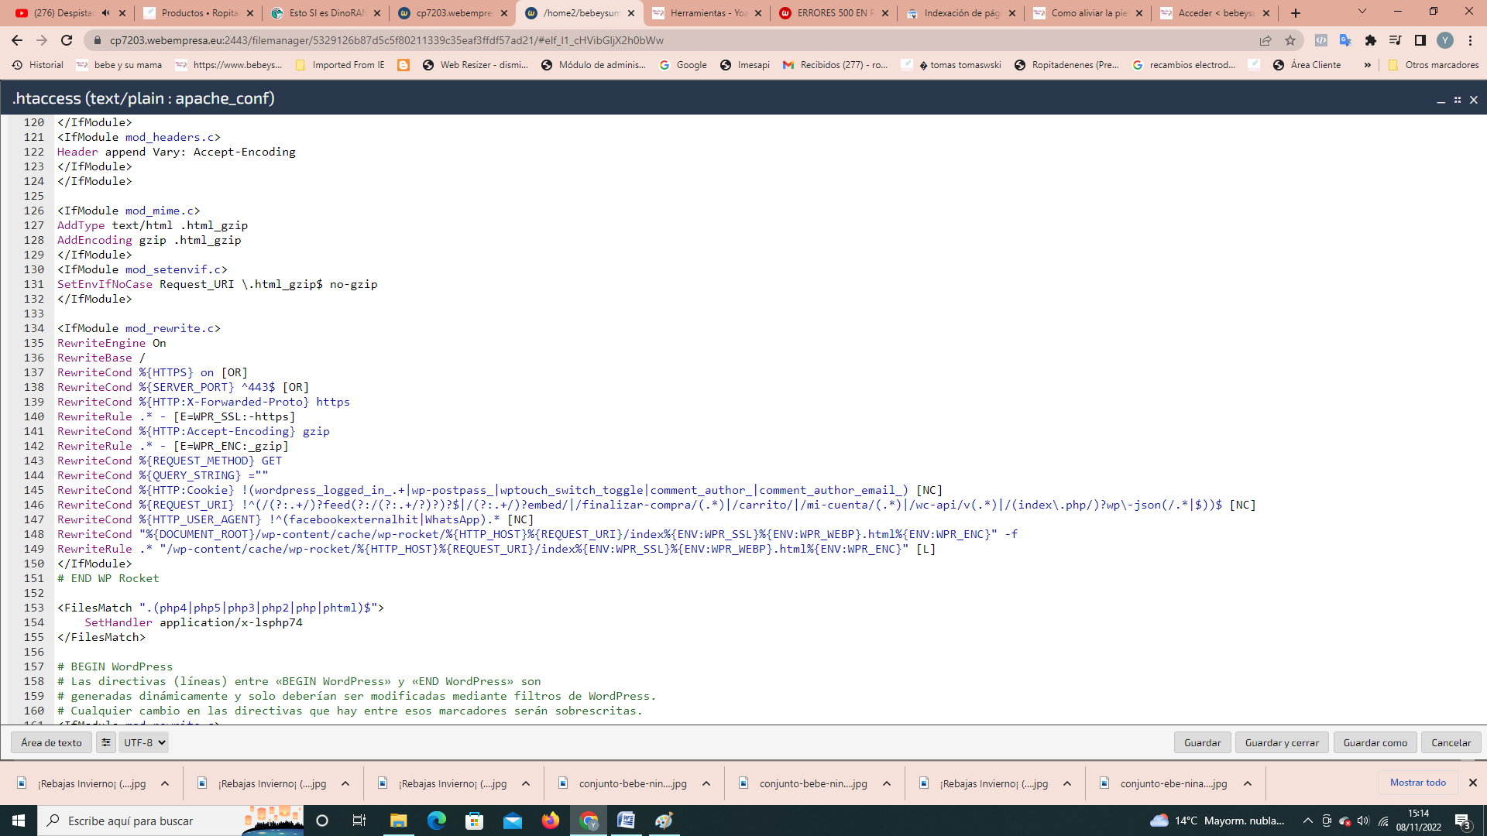Maximize the .htaccess editor dialog
Viewport: 1487px width, 836px height.
[1457, 100]
